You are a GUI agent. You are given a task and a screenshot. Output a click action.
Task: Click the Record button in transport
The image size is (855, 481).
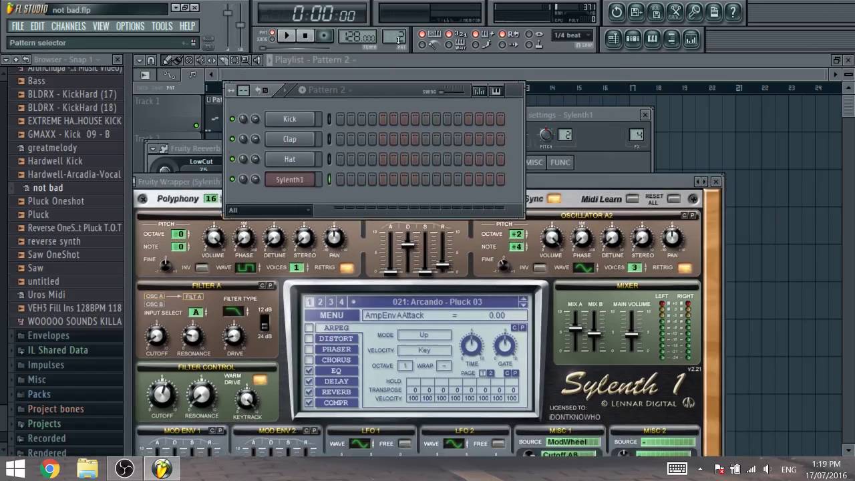click(x=324, y=36)
